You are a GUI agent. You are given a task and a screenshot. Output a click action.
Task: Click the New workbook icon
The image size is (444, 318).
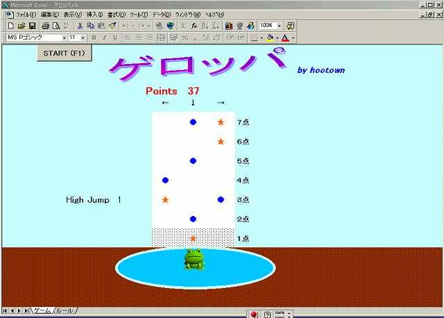(x=10, y=26)
